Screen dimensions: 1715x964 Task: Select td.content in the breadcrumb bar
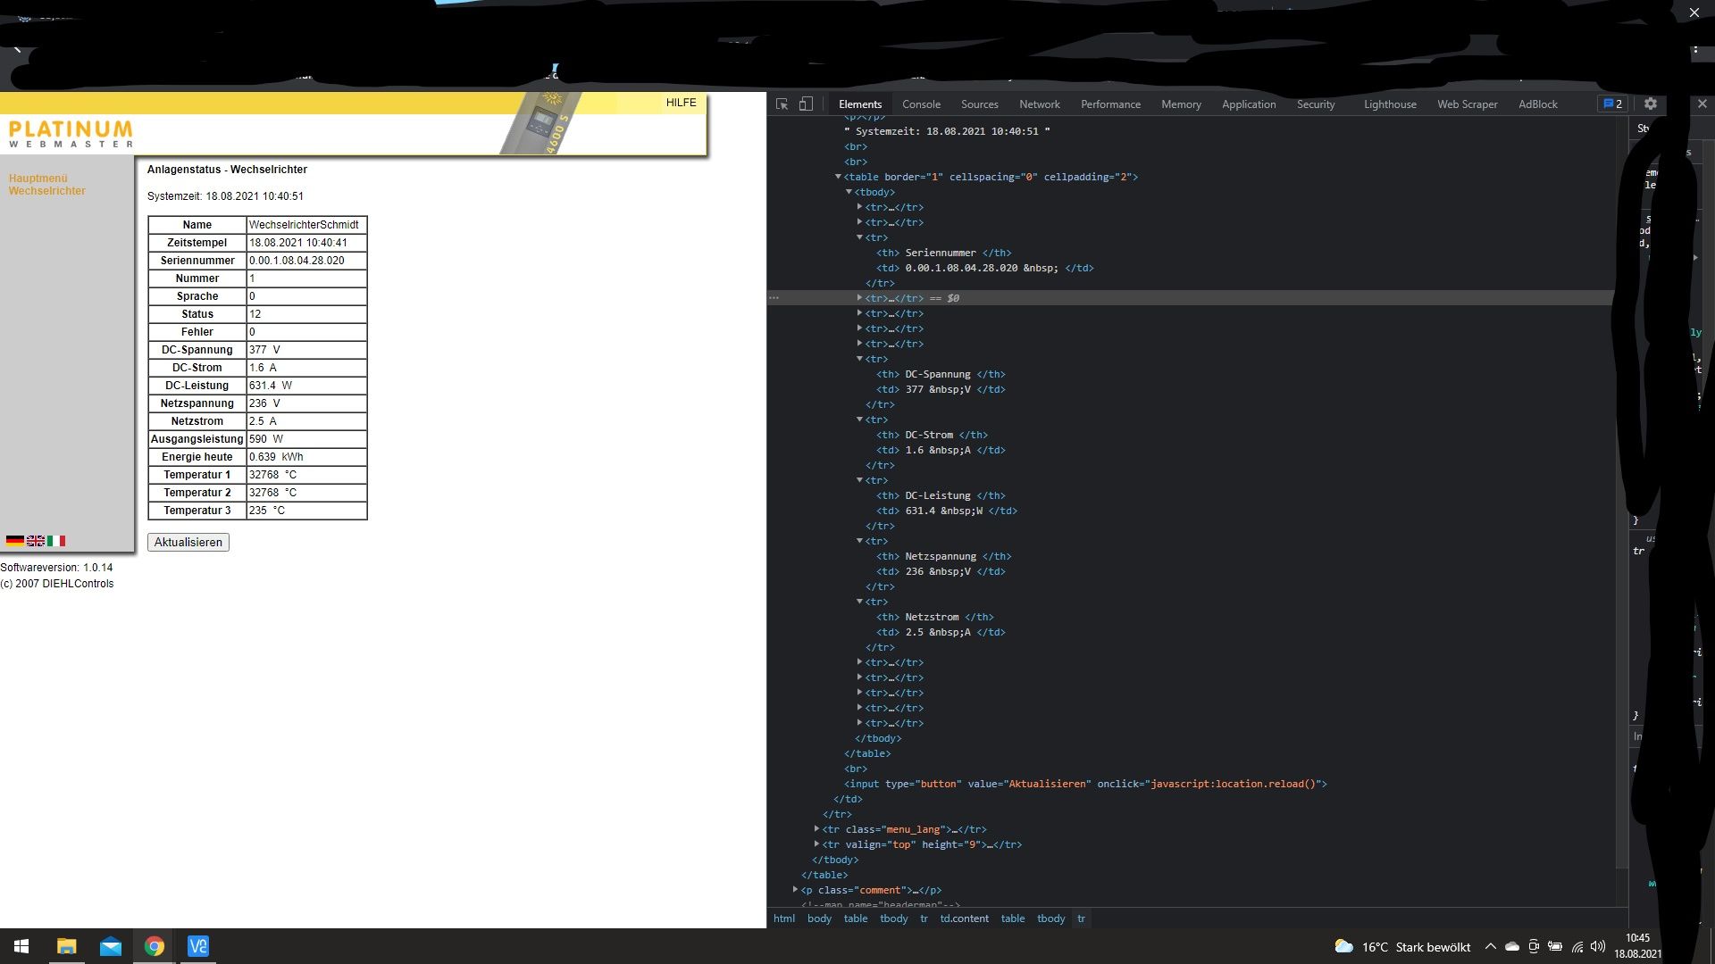click(964, 918)
